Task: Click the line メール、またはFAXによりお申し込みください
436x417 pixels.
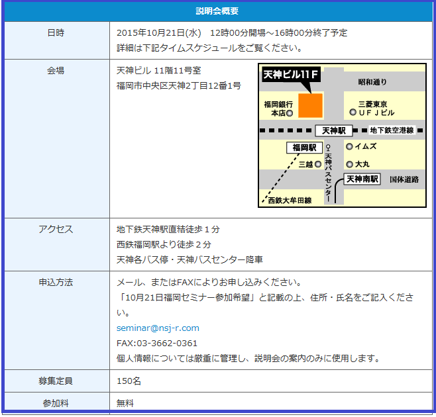Action: pos(209,282)
